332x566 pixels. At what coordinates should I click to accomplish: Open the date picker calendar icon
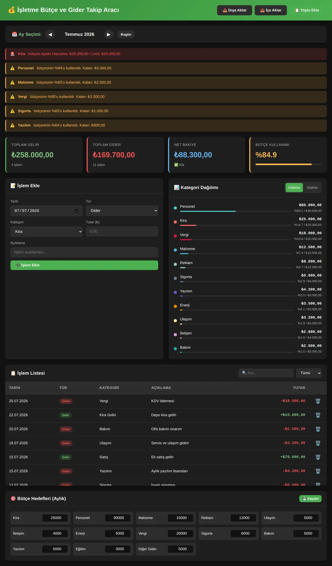tap(76, 211)
